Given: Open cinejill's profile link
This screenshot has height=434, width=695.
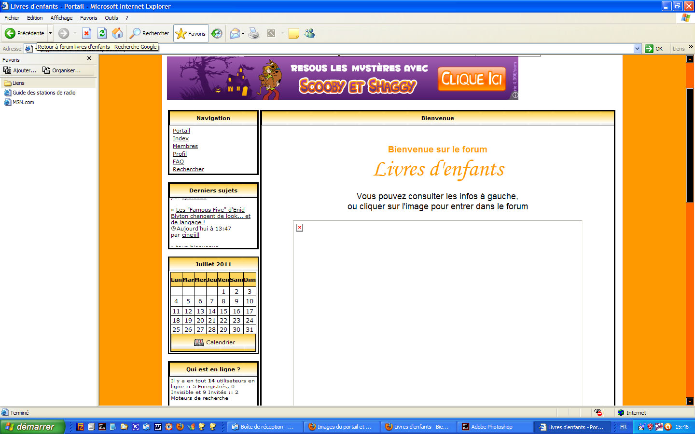Looking at the screenshot, I should pos(191,235).
